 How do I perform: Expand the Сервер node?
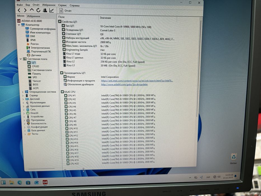pos(23,95)
